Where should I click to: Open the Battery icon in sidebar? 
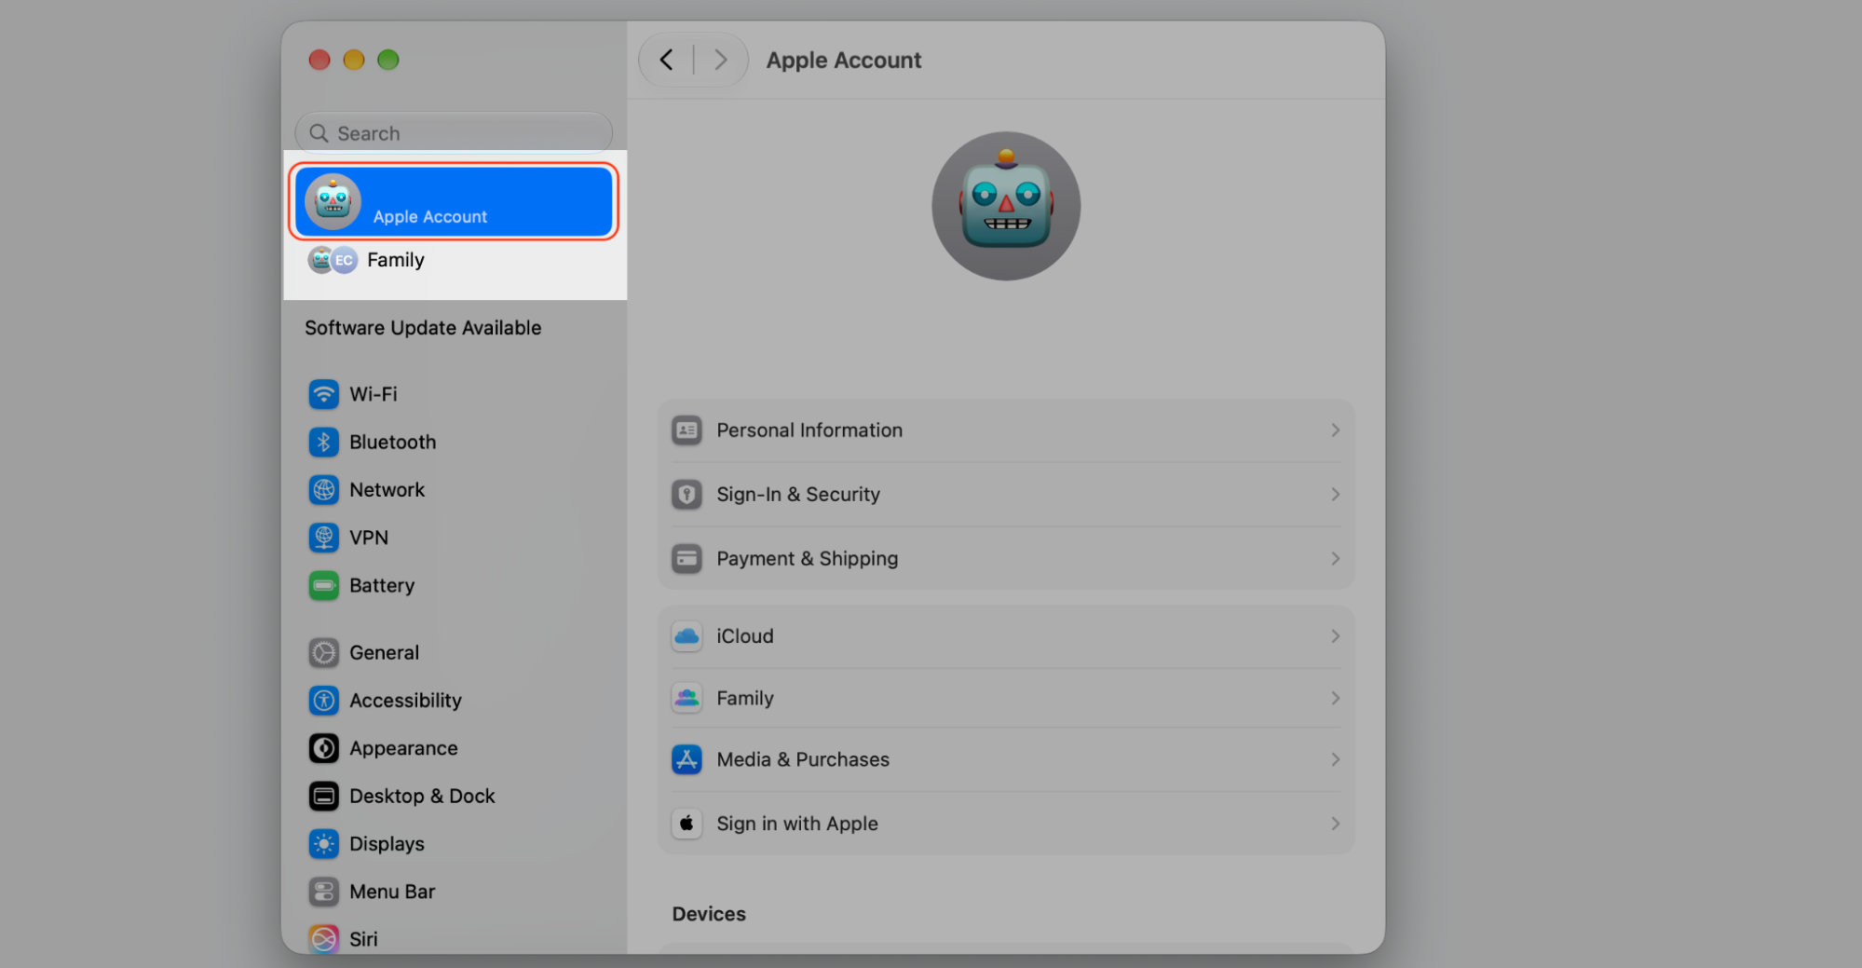point(323,586)
